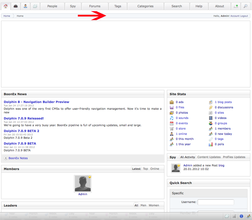Click the green plus icon tab in top navigation
This screenshot has height=220, width=252.
236,6
